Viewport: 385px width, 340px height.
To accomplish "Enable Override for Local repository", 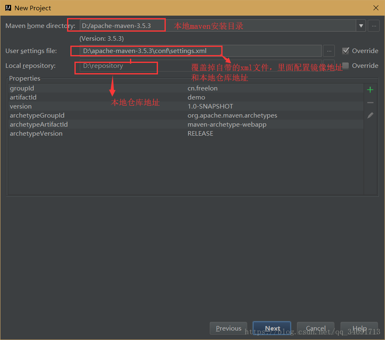I will click(346, 65).
